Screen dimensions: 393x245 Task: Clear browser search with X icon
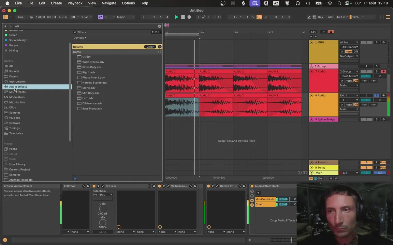[159, 26]
